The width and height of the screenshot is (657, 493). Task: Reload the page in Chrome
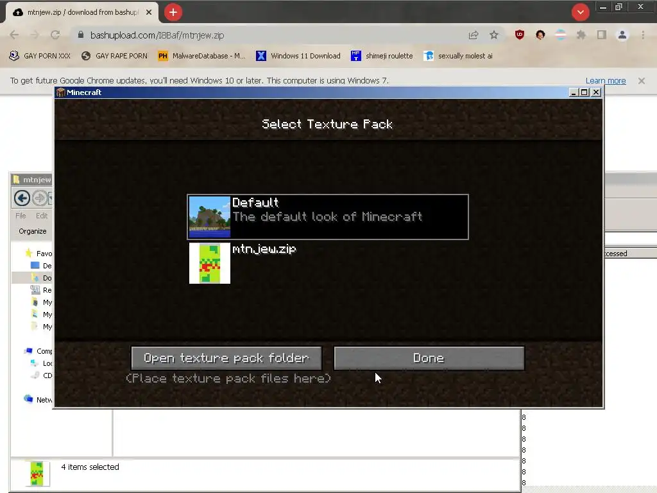pyautogui.click(x=55, y=35)
